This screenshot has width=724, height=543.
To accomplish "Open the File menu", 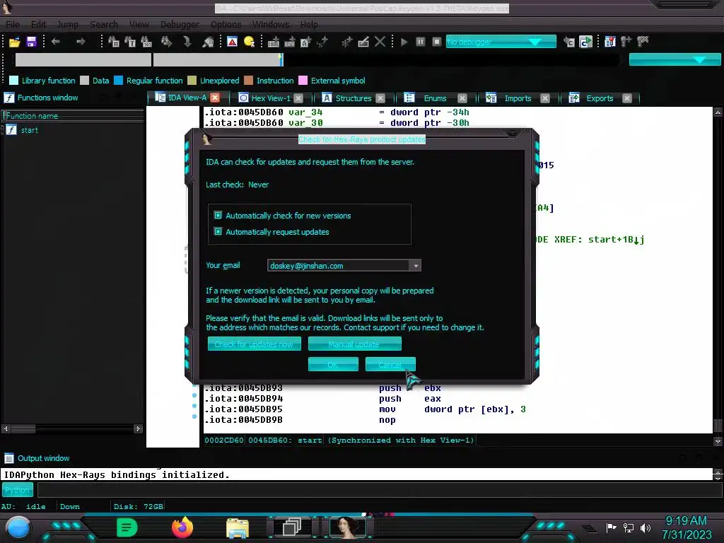I will coord(13,25).
